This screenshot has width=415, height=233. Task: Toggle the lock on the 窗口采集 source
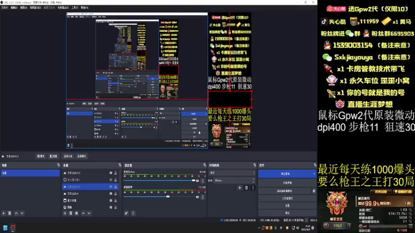click(115, 200)
